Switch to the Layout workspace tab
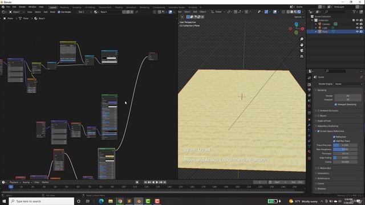 tap(53, 7)
